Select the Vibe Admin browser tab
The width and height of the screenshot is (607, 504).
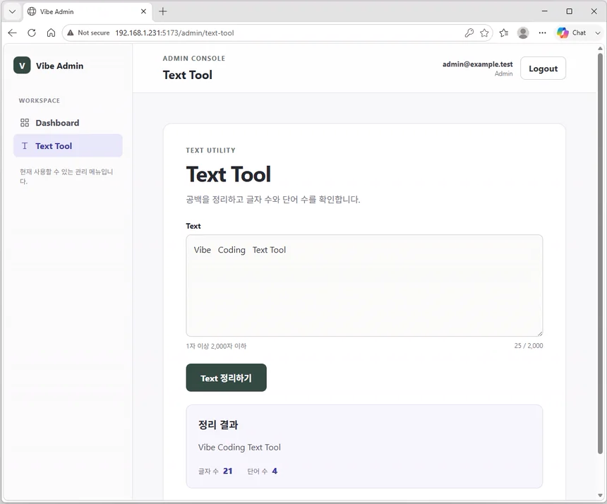click(88, 11)
